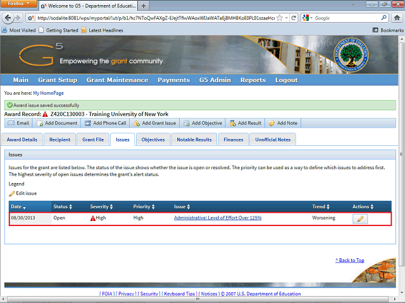
Task: Open the Grant Setup menu
Action: [58, 80]
